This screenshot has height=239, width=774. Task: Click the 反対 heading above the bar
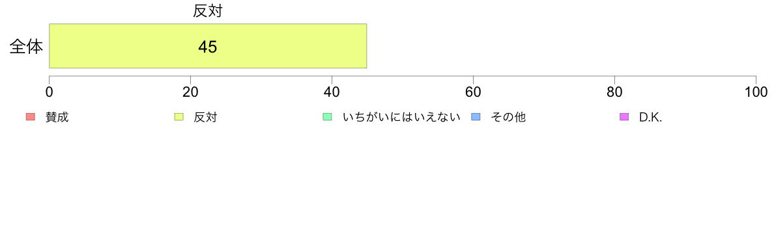tap(207, 11)
